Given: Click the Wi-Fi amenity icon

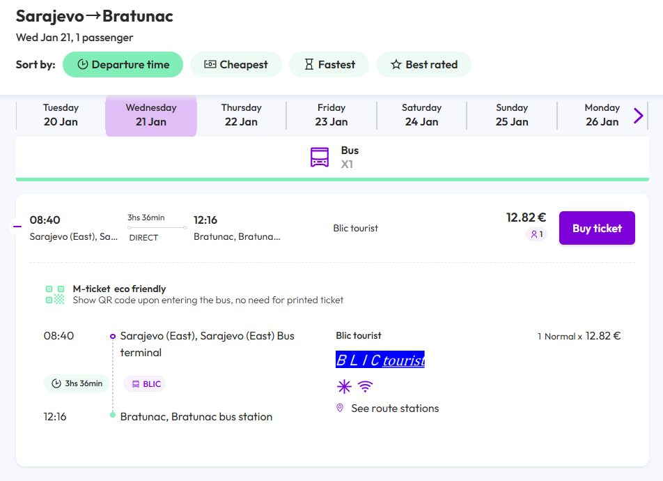Looking at the screenshot, I should 366,386.
